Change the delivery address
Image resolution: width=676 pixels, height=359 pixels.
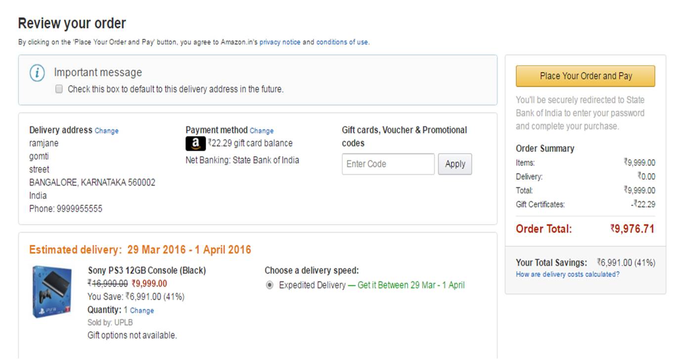tap(107, 131)
